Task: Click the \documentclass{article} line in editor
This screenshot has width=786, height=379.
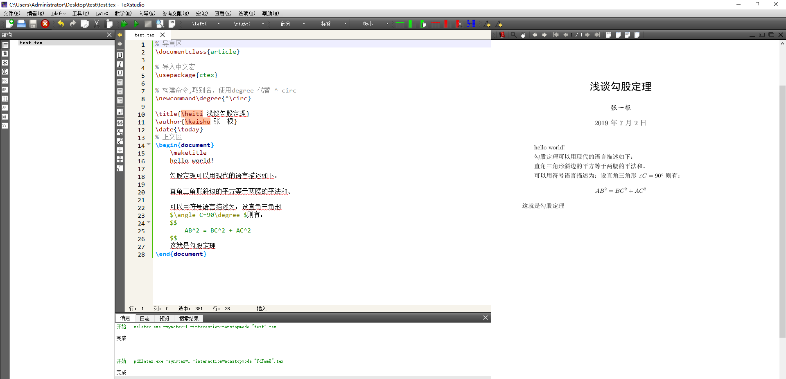Action: (x=197, y=52)
